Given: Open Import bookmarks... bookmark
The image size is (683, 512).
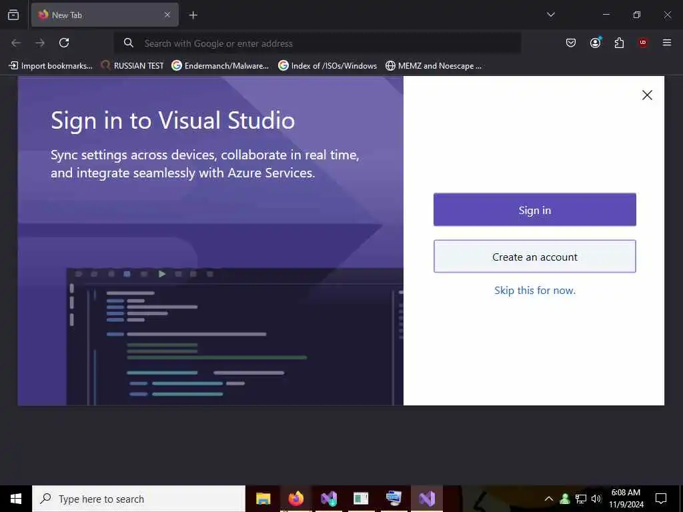Looking at the screenshot, I should click(x=51, y=66).
